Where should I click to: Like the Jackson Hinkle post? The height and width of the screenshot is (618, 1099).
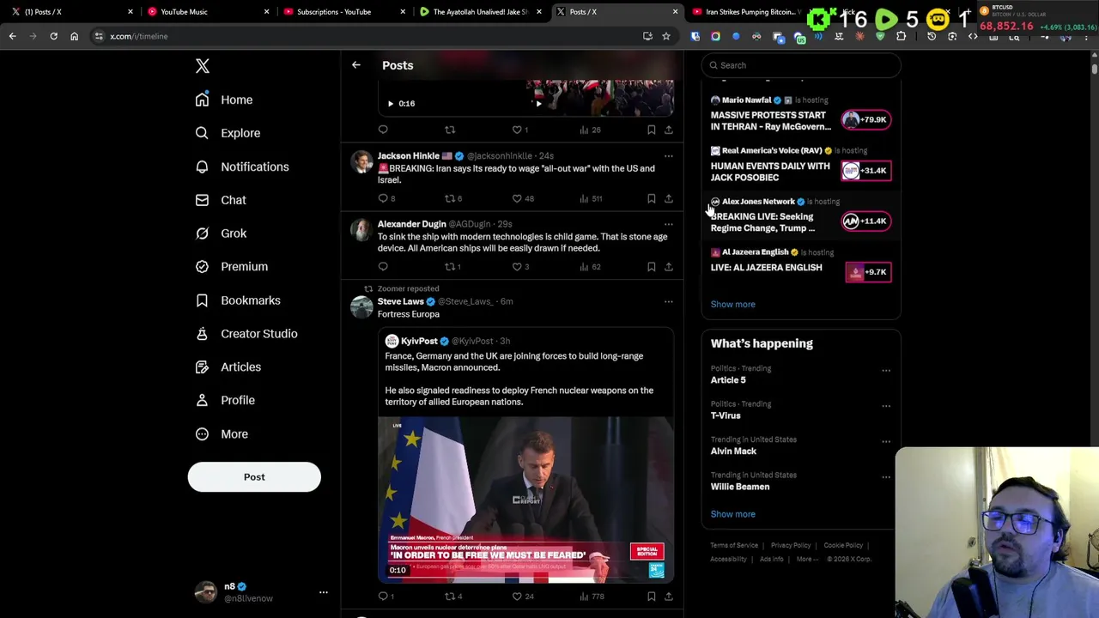(x=517, y=198)
